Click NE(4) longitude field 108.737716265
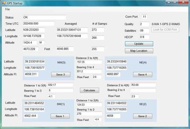Image resolution: width=190 pixels, height=129 pixels. 117,68
